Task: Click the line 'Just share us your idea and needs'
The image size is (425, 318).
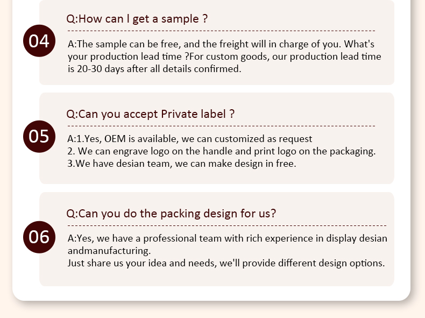Action: [x=226, y=263]
